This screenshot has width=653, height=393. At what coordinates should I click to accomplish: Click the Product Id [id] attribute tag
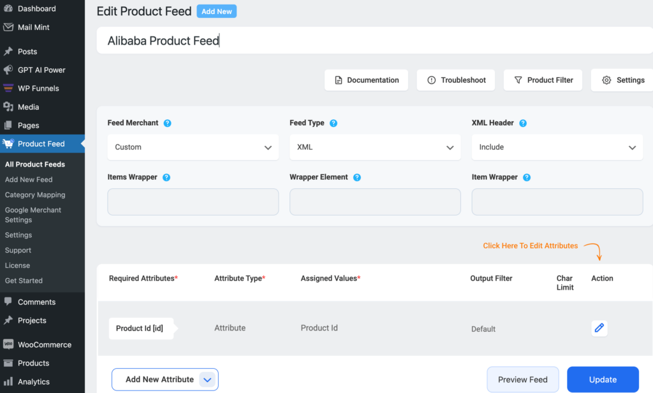[141, 329]
